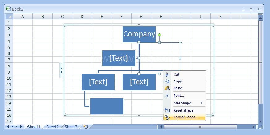Click the vertical scrollbar up arrow
This screenshot has height=135, width=270.
coord(260,18)
